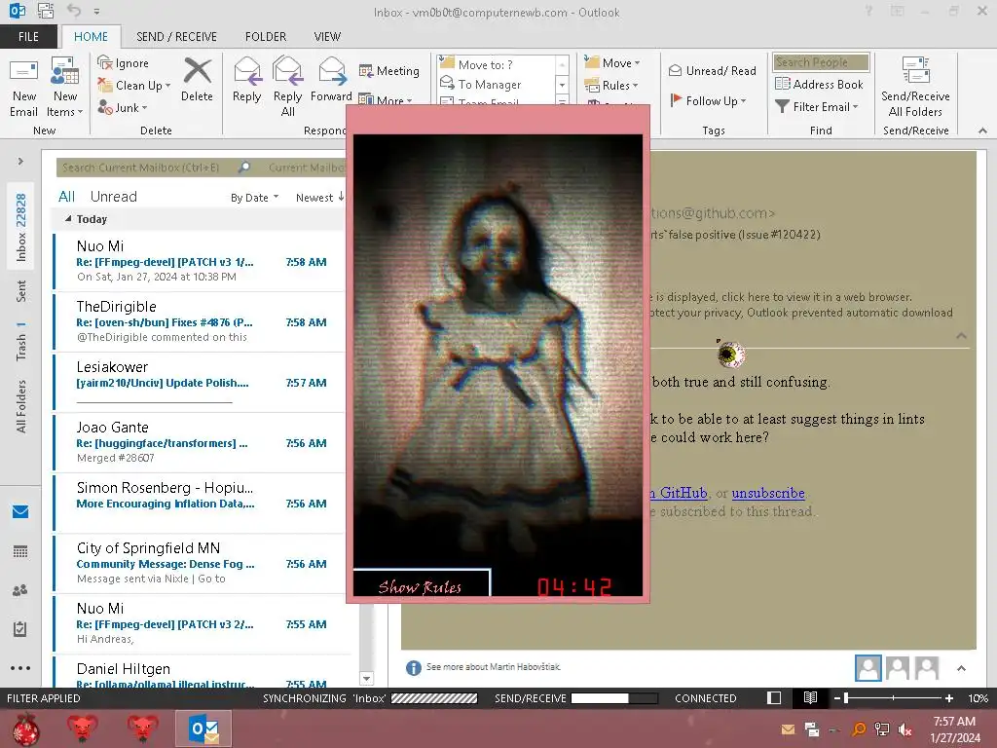This screenshot has width=997, height=748.
Task: Open more navigation options ellipsis
Action: 20,668
